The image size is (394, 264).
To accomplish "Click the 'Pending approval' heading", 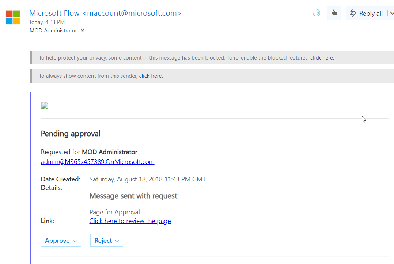I will pyautogui.click(x=71, y=134).
